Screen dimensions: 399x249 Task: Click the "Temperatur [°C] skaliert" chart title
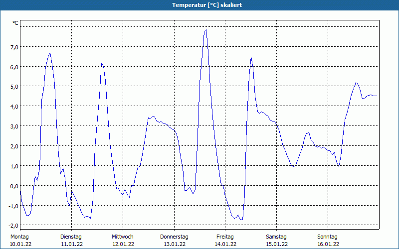(199, 5)
